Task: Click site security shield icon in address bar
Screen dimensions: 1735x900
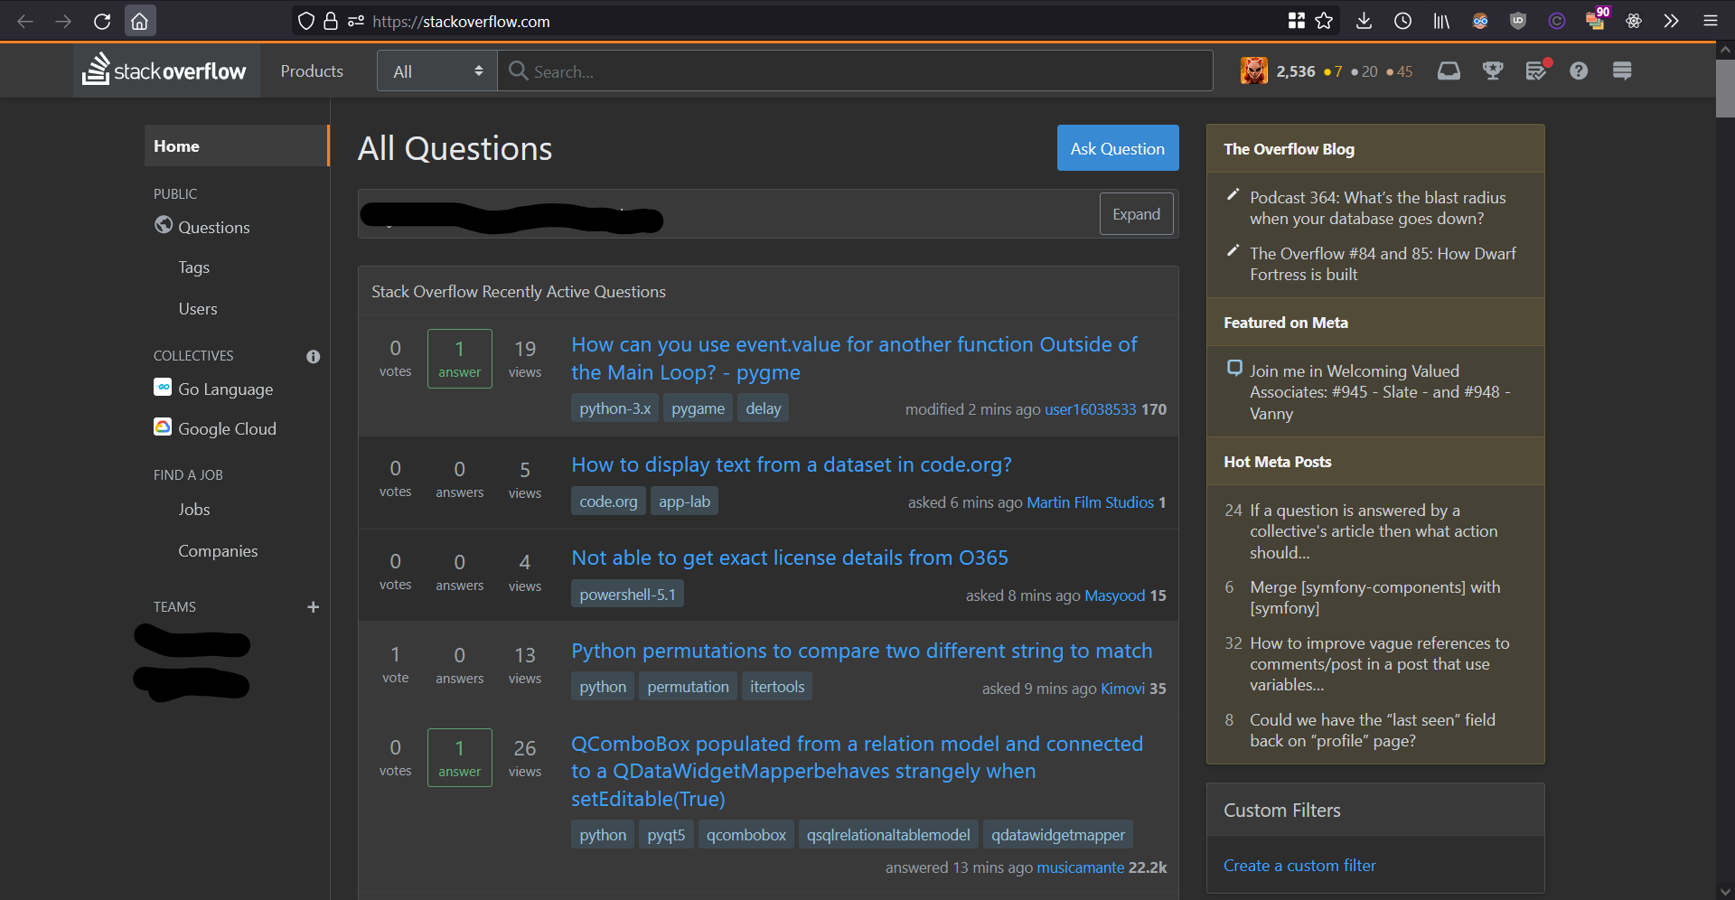Action: click(306, 21)
